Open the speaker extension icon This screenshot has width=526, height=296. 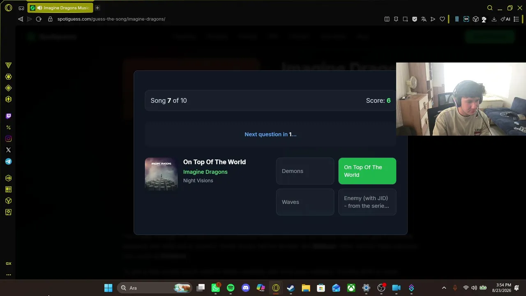click(x=457, y=19)
